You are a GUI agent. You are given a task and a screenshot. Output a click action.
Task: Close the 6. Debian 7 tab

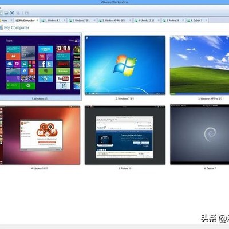206,21
